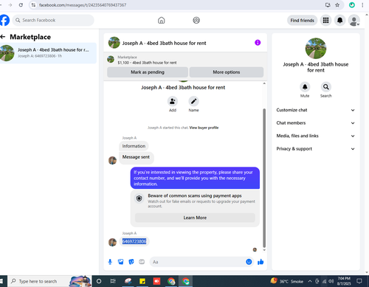Focus the Search Facebook field
369x287 pixels.
[x=53, y=20]
